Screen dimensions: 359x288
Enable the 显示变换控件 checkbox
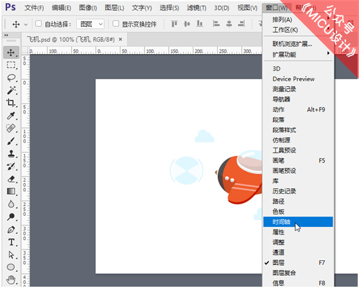tap(116, 24)
